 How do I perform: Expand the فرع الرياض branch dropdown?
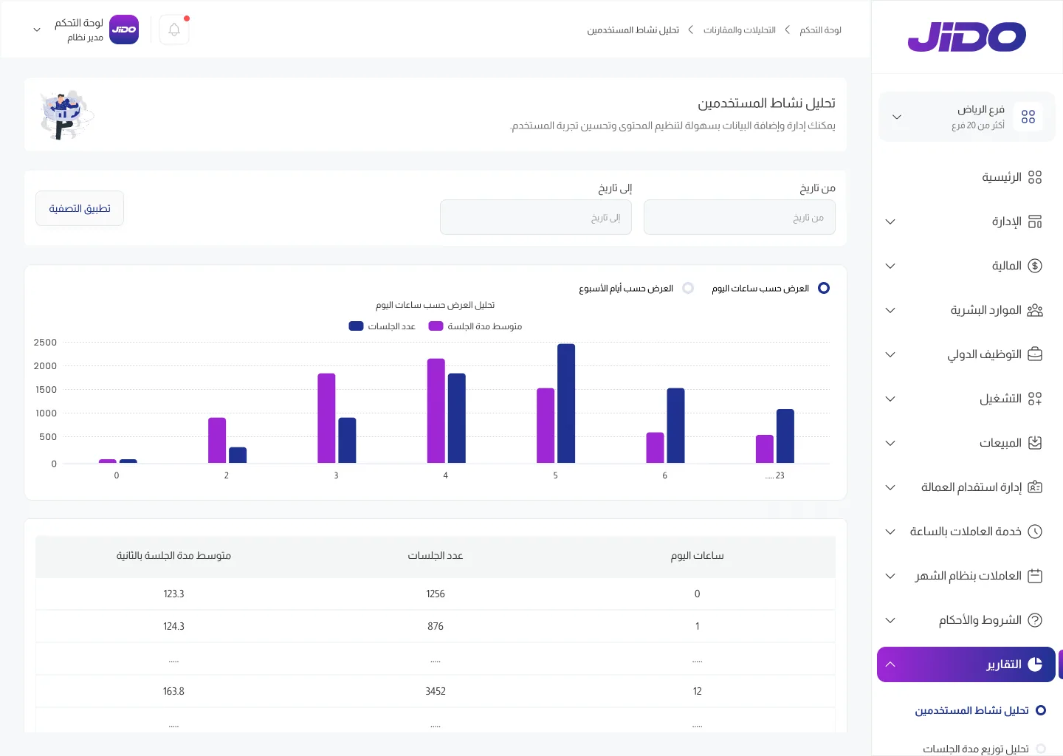(897, 117)
